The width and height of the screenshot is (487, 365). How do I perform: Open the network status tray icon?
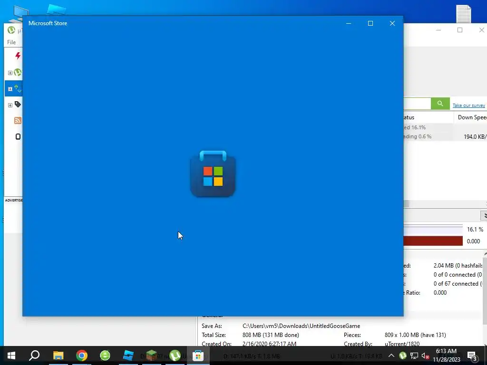pyautogui.click(x=414, y=355)
